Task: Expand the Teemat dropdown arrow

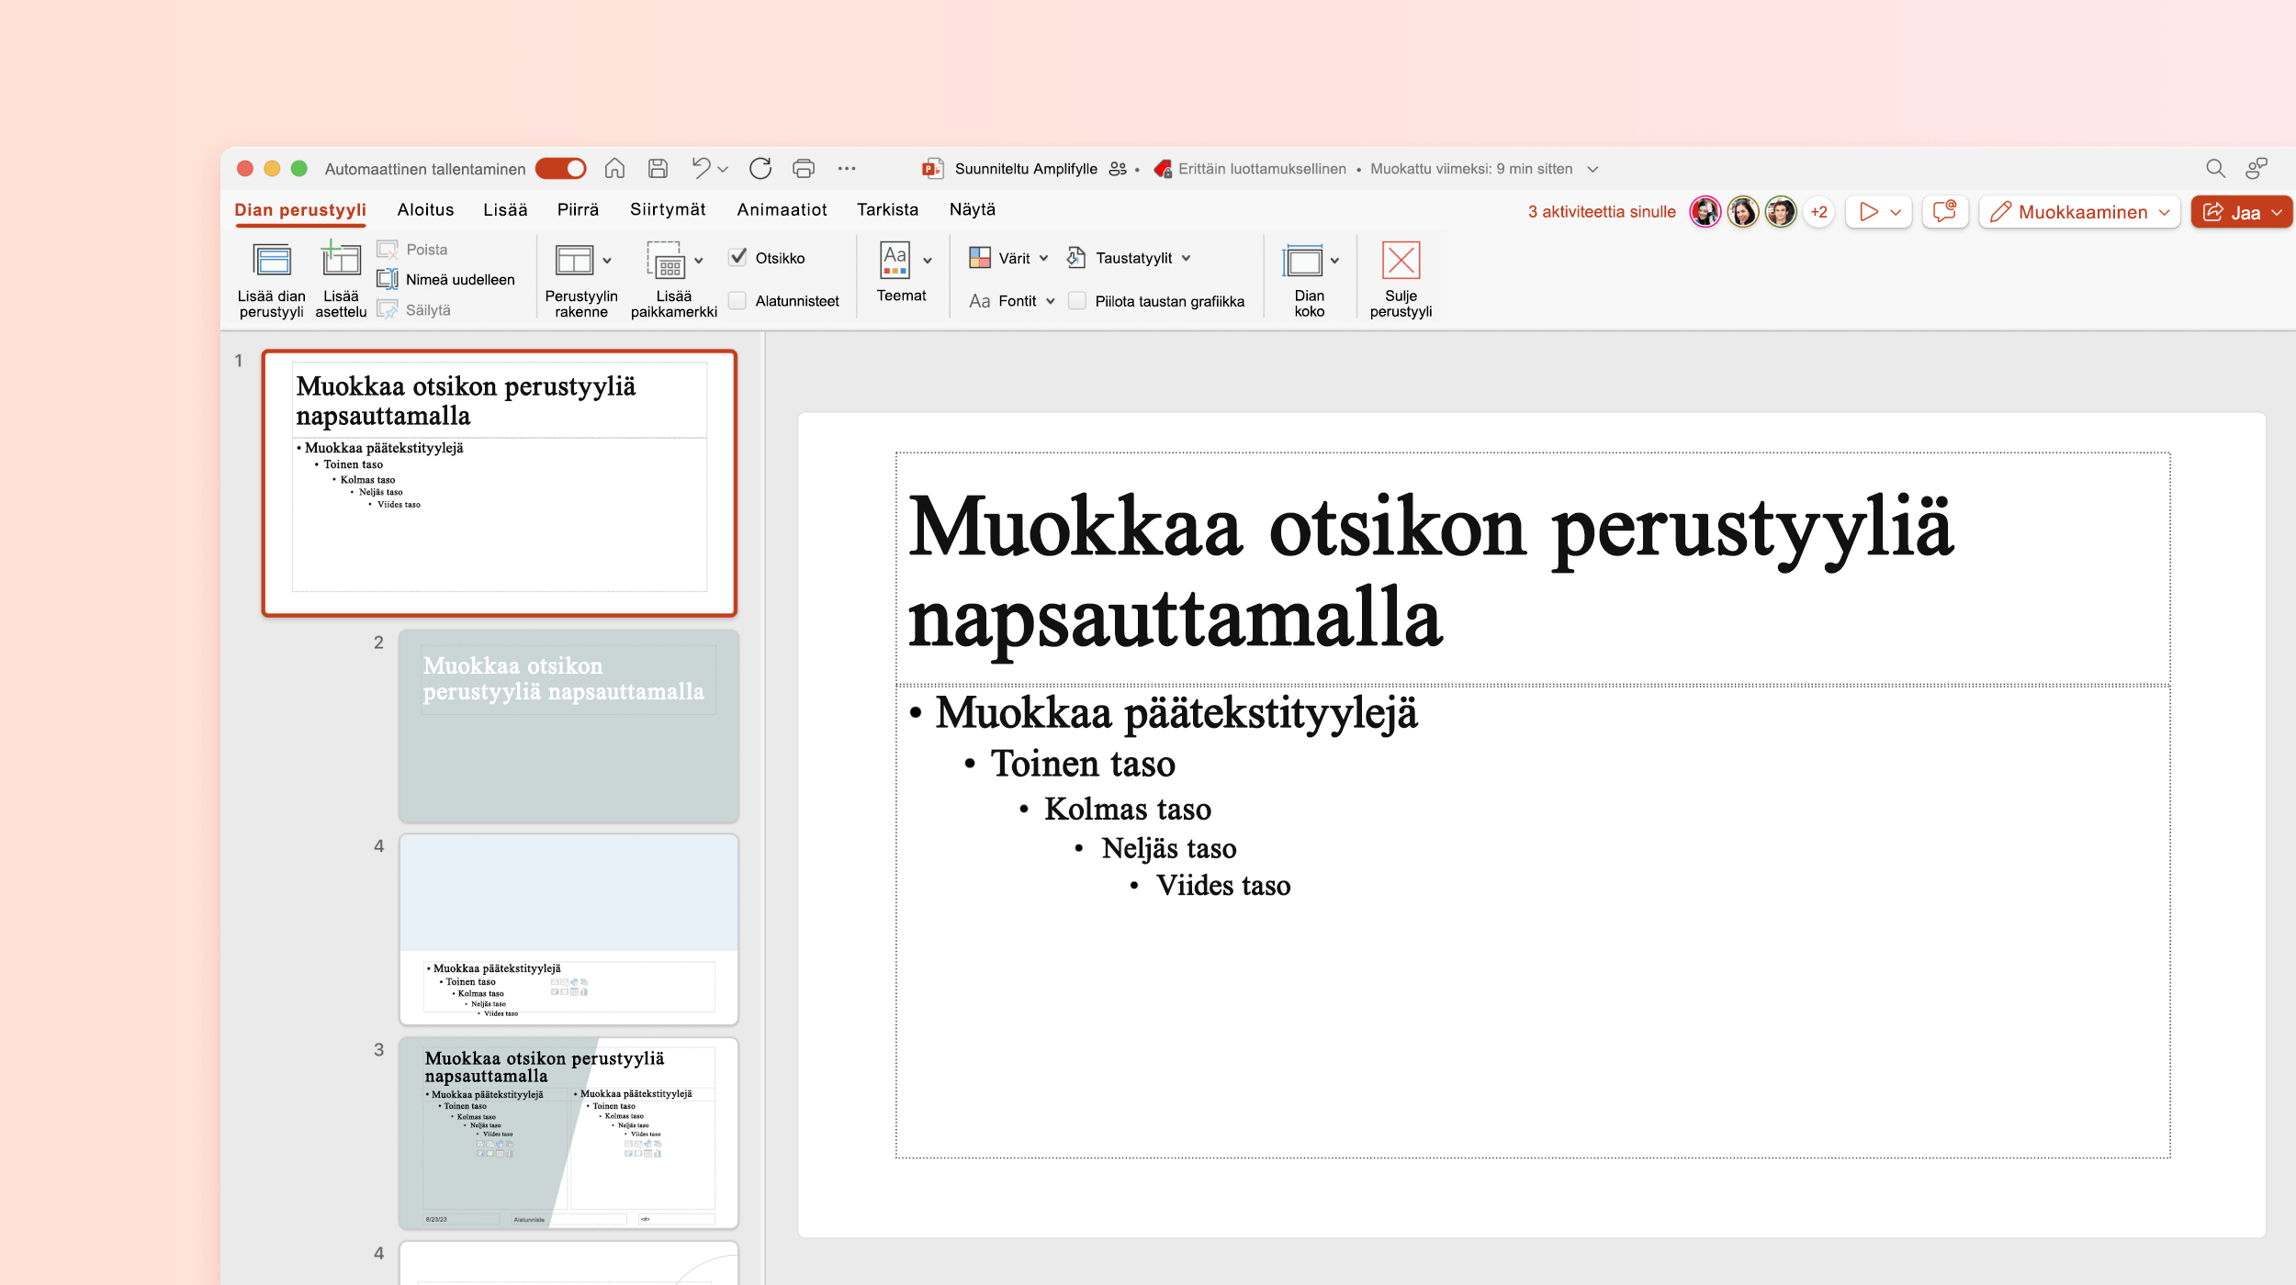Action: [928, 261]
